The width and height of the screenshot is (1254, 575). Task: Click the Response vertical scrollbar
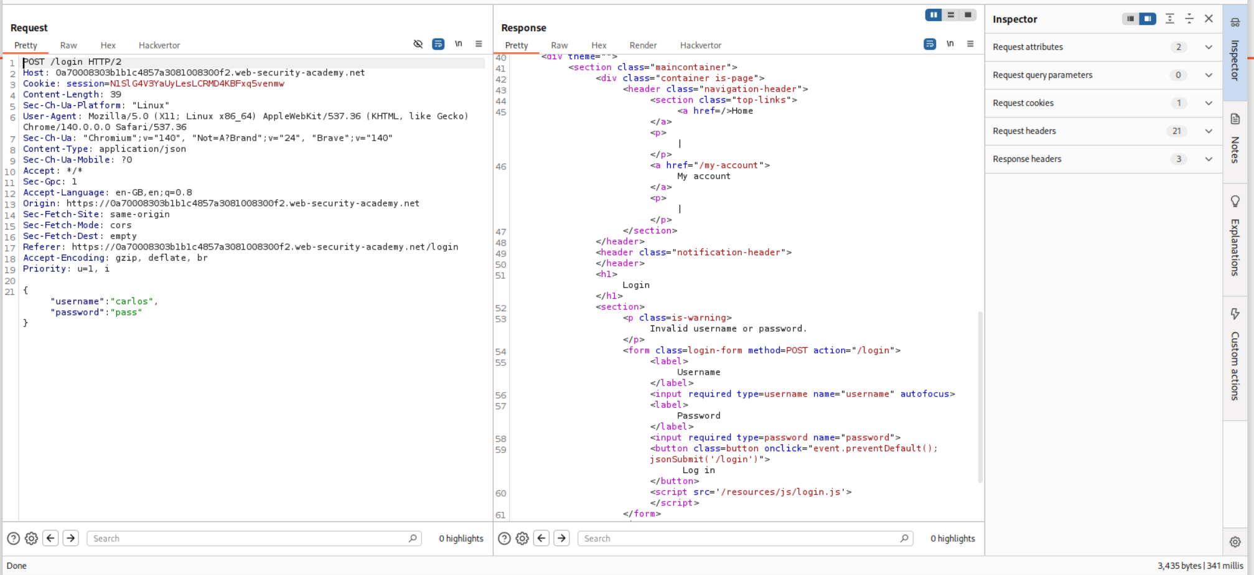980,398
